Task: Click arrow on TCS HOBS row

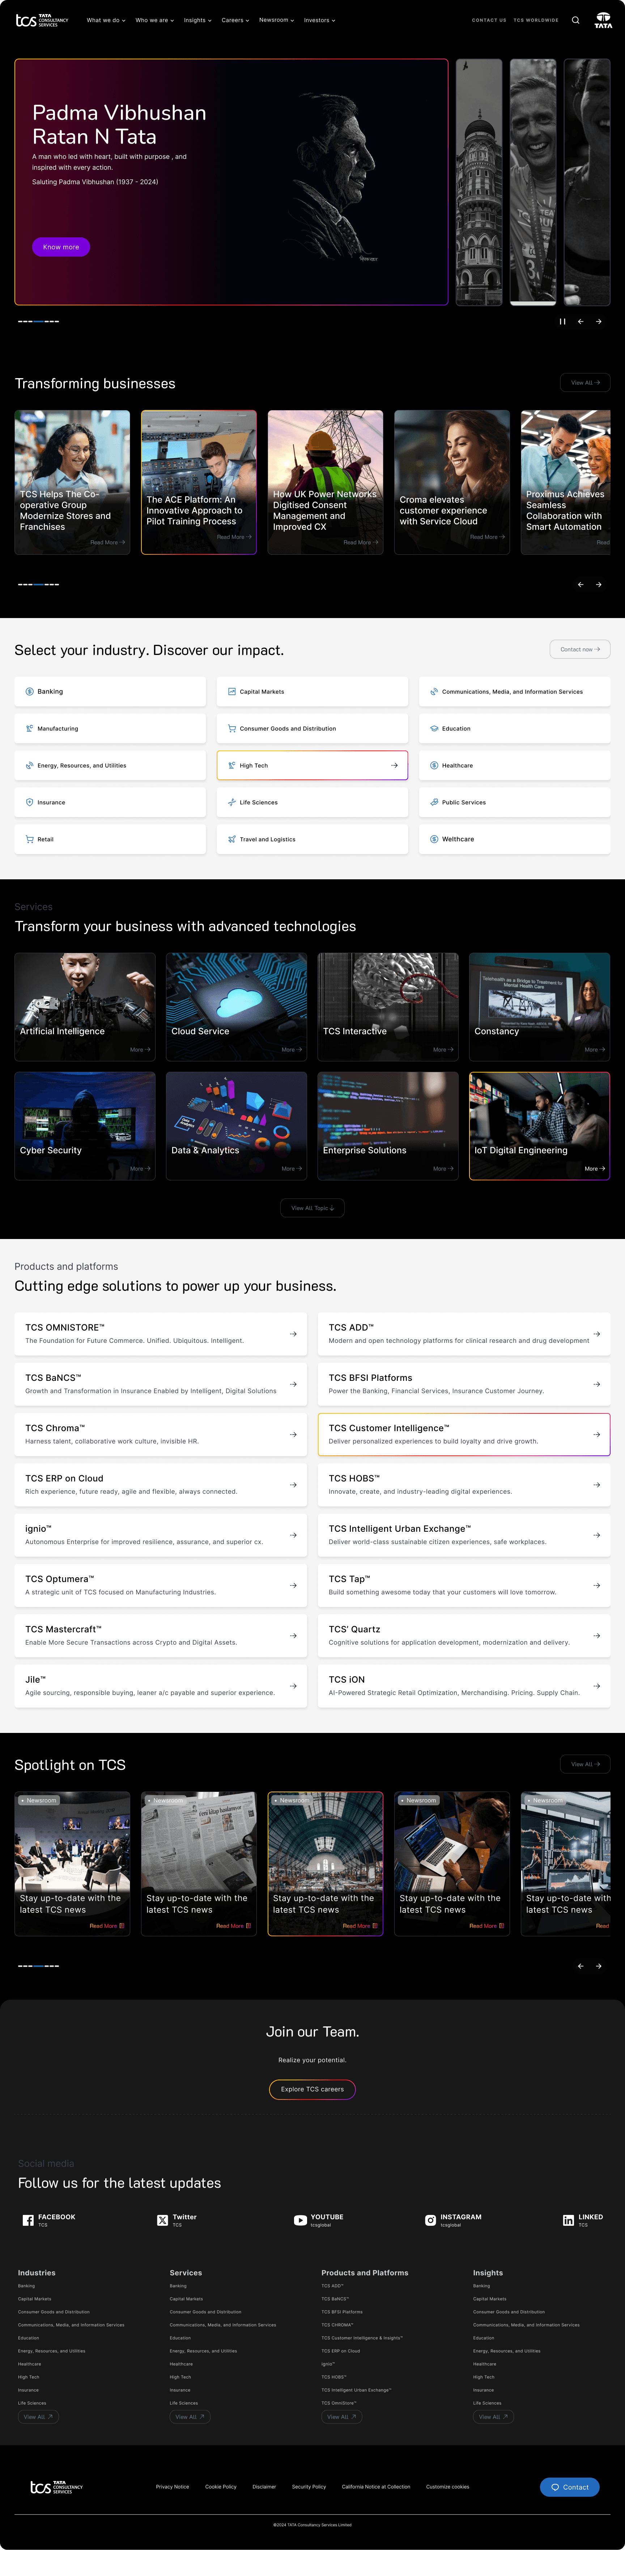Action: coord(596,1485)
